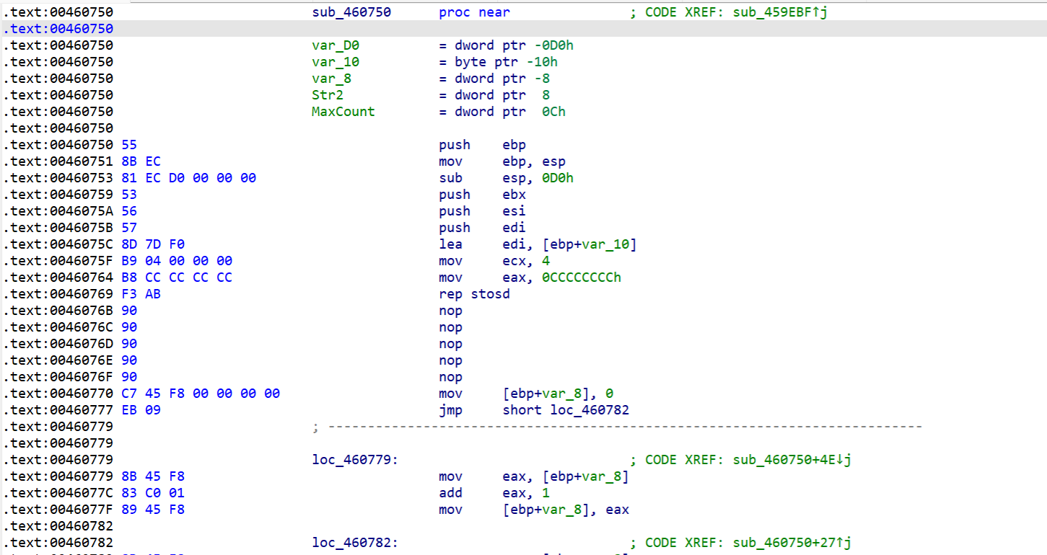Click opcode bytes 81 EC D0 00 00 00
This screenshot has height=555, width=1047.
(189, 178)
